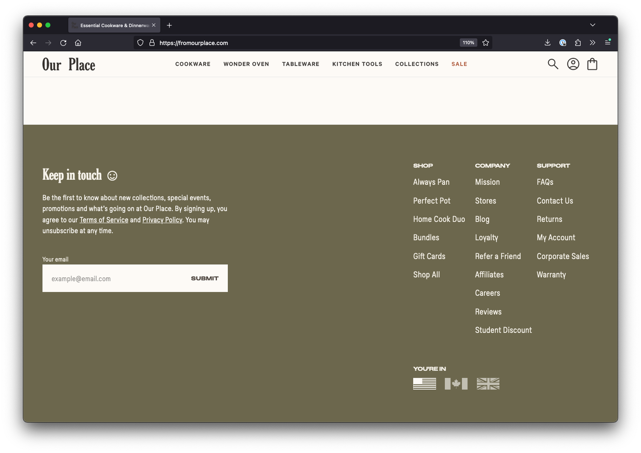Reload the page

point(63,43)
